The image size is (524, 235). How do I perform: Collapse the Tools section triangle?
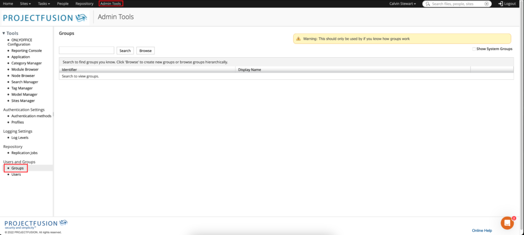4,34
